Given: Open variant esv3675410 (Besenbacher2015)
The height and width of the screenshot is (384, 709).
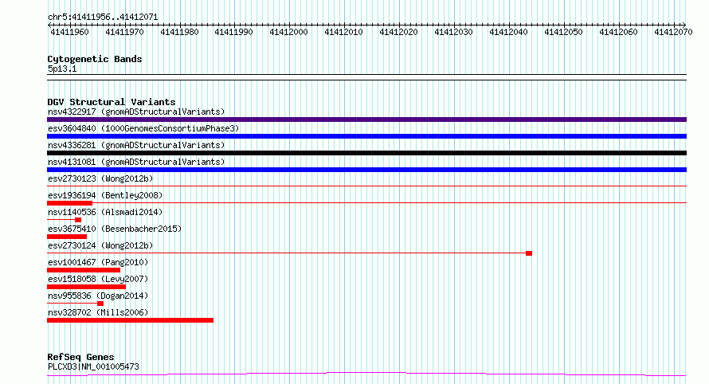Looking at the screenshot, I should coord(115,229).
